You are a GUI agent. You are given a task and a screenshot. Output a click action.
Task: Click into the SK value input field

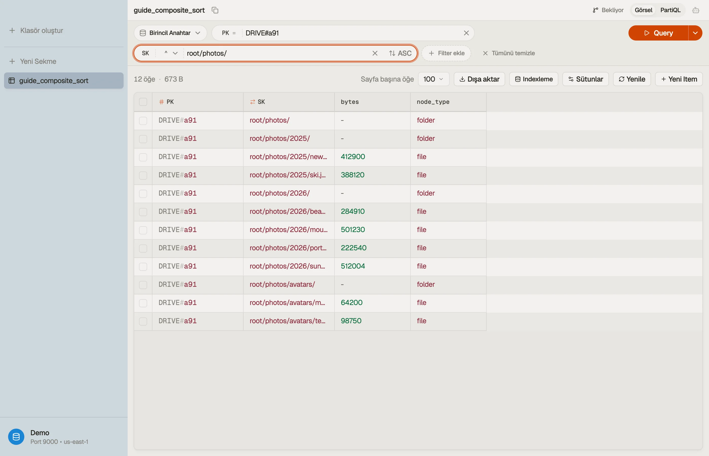pyautogui.click(x=277, y=53)
